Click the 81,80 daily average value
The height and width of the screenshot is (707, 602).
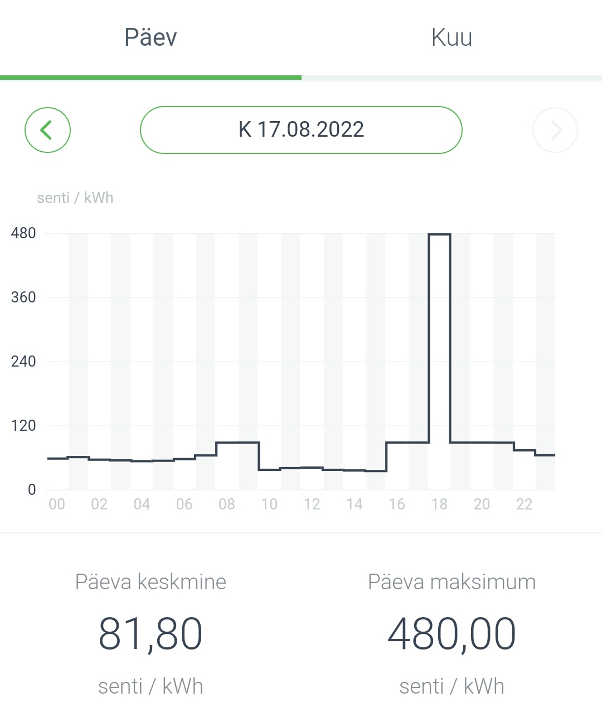(x=151, y=634)
